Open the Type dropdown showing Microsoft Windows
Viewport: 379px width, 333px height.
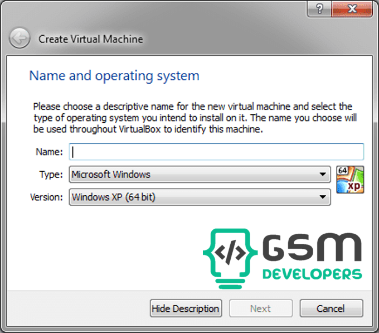[200, 175]
